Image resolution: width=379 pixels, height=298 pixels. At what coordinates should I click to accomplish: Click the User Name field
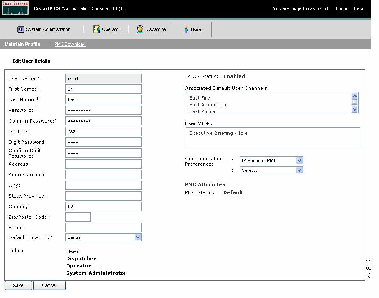104,78
